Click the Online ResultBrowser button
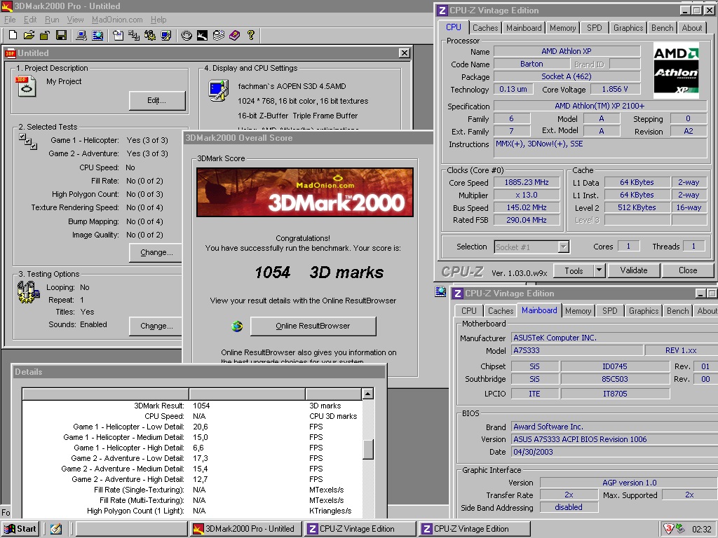718x538 pixels. click(x=313, y=326)
